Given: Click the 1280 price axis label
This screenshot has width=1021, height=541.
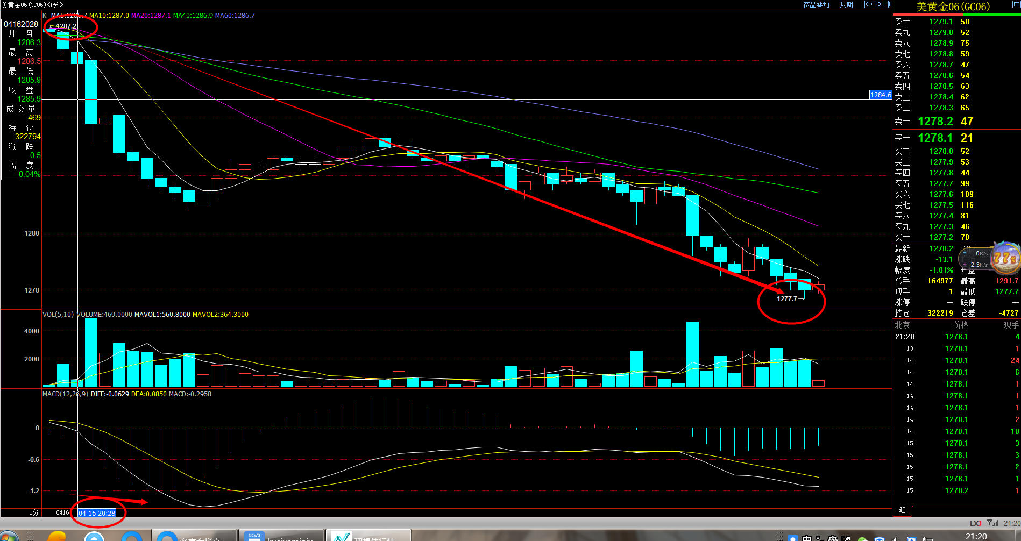Looking at the screenshot, I should 32,233.
